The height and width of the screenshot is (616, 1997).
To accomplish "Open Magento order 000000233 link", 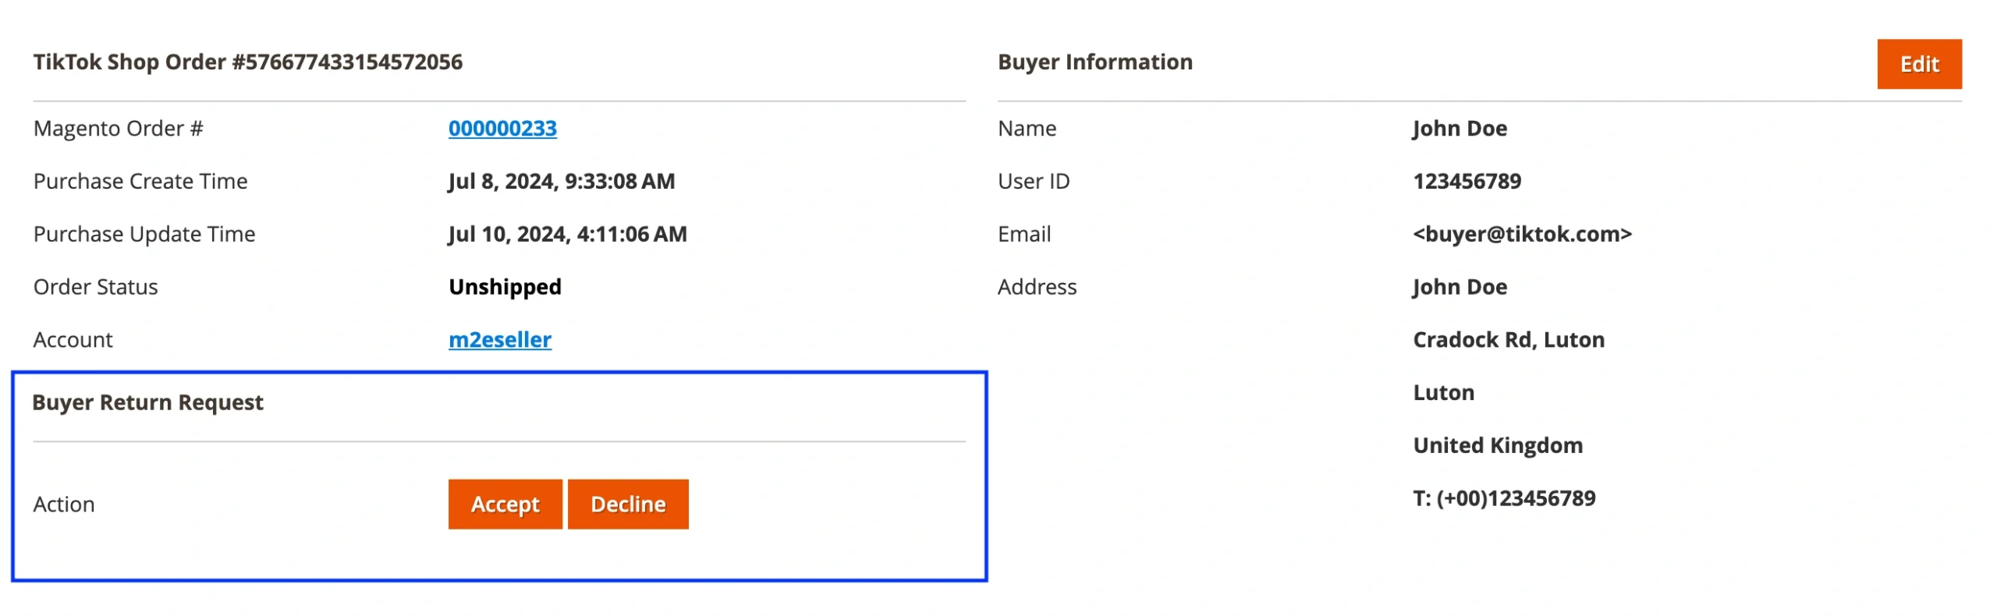I will 502,128.
